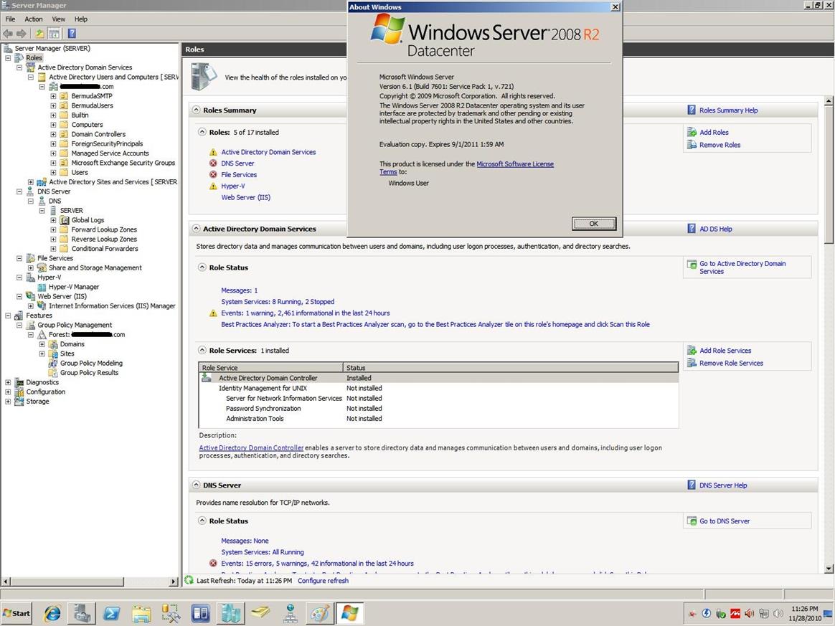Image resolution: width=835 pixels, height=626 pixels.
Task: Click the Remove Role Services link
Action: [731, 364]
